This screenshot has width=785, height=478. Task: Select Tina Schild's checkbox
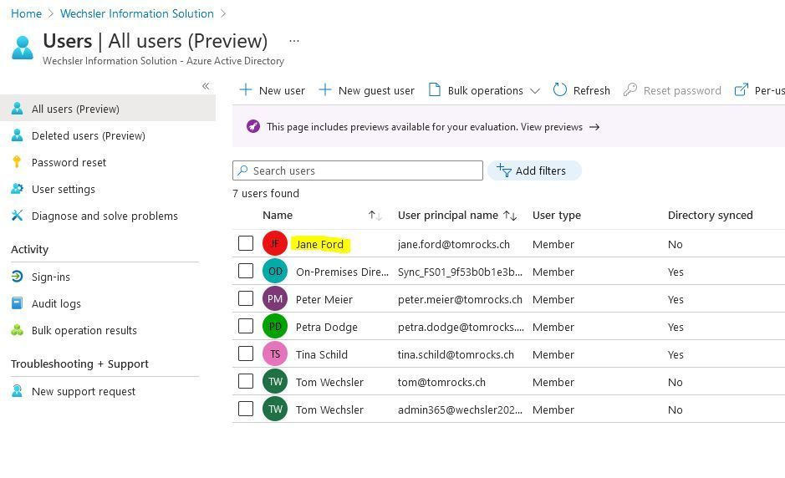click(245, 353)
